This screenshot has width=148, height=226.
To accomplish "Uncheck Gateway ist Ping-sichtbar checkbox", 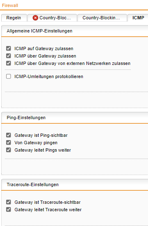I will click(9, 135).
